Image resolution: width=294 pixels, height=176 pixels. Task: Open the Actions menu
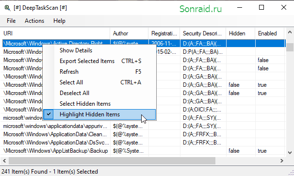[34, 21]
